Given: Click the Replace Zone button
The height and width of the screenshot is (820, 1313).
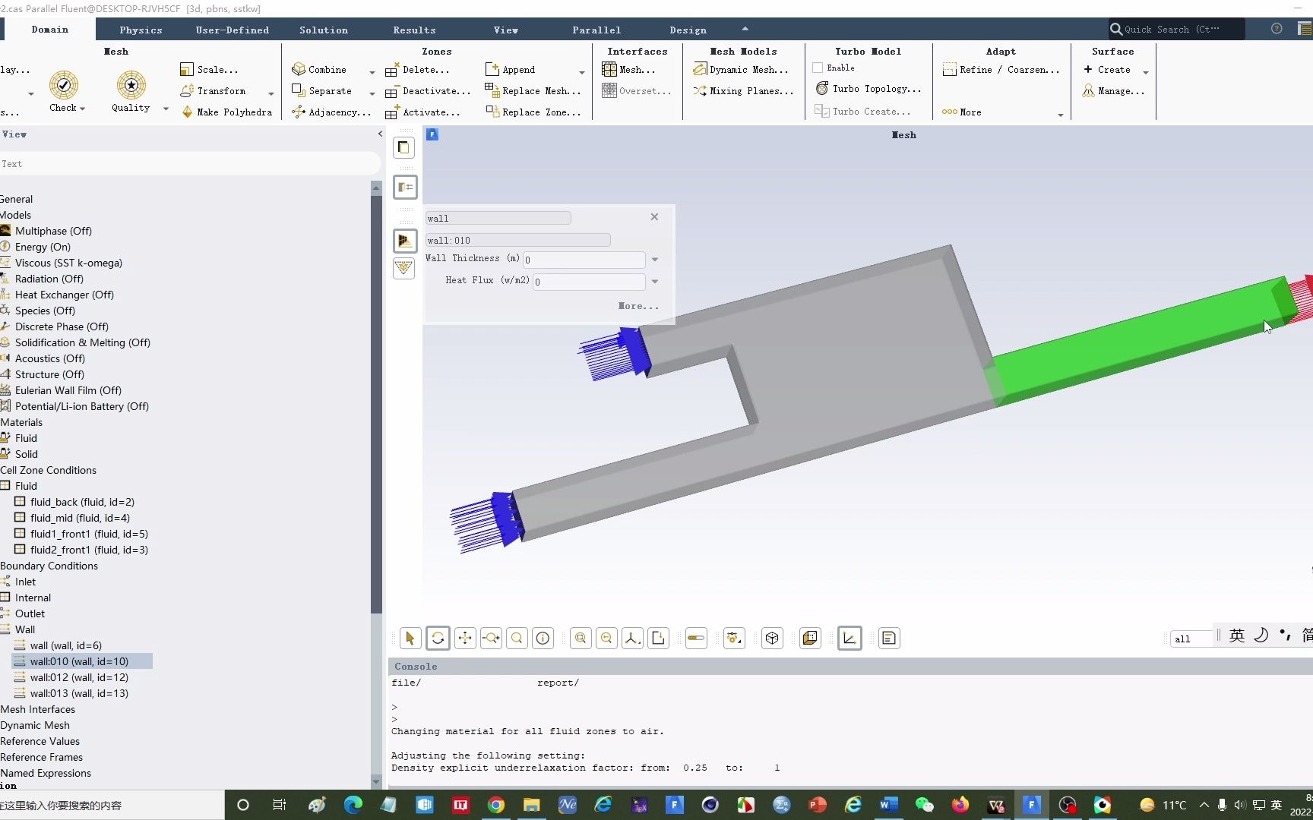Looking at the screenshot, I should pos(533,112).
